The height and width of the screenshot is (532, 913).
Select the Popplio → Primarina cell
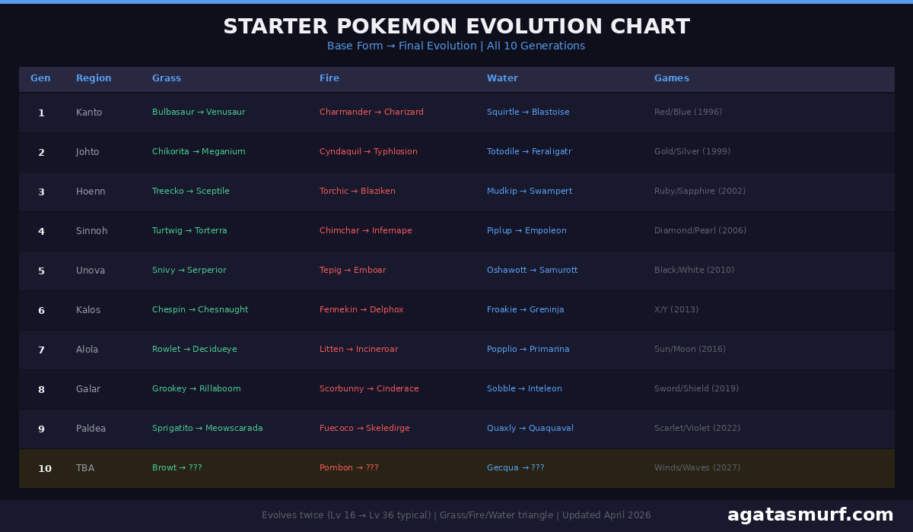[528, 350]
